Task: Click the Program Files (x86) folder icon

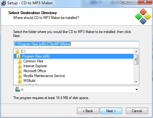Action: 19,56
